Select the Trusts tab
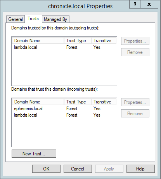The height and width of the screenshot is (179, 161). [33, 19]
